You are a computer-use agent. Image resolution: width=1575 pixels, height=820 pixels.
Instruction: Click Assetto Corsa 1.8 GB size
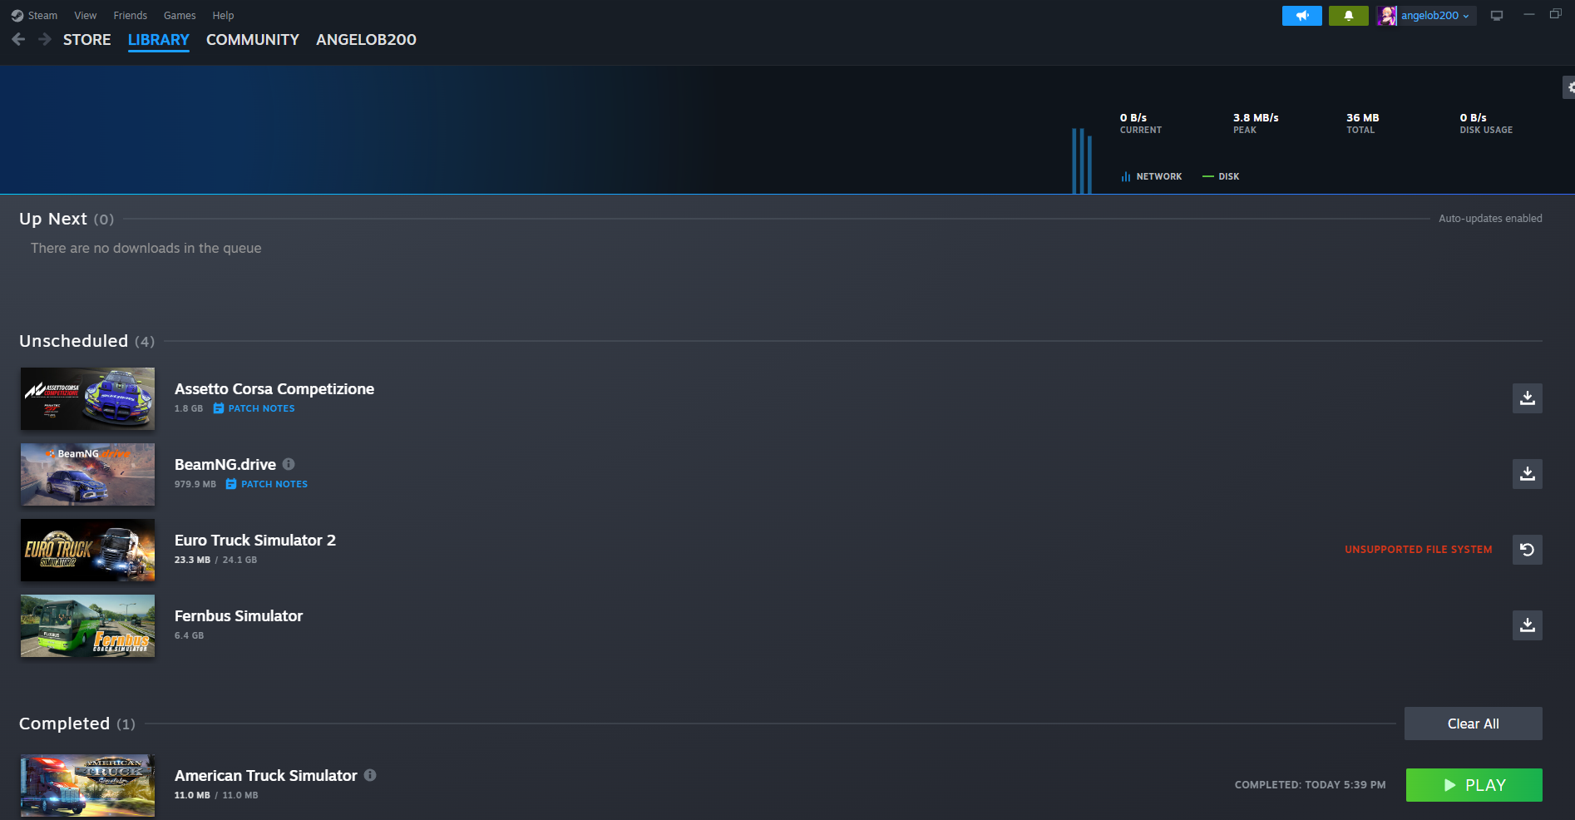pyautogui.click(x=189, y=408)
